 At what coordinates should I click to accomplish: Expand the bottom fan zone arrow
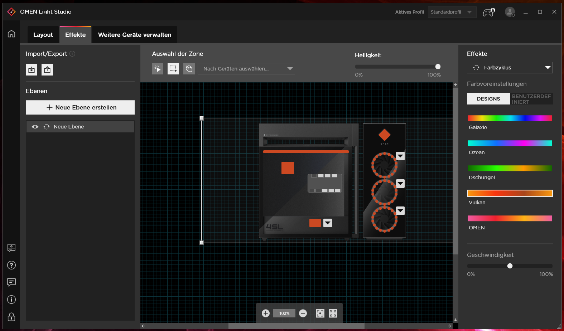click(x=400, y=211)
